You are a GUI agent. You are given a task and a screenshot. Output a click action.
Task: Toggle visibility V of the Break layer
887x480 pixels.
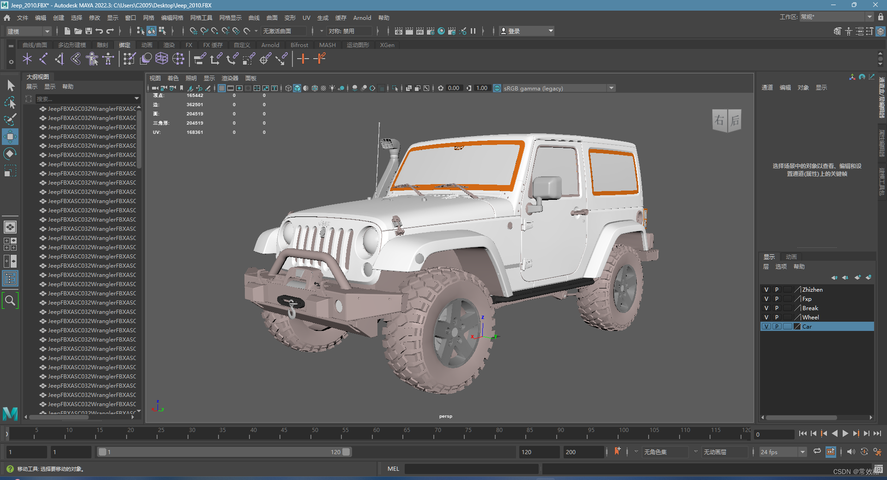766,308
